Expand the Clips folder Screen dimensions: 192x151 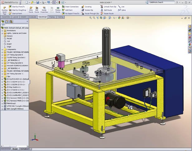tap(2, 76)
